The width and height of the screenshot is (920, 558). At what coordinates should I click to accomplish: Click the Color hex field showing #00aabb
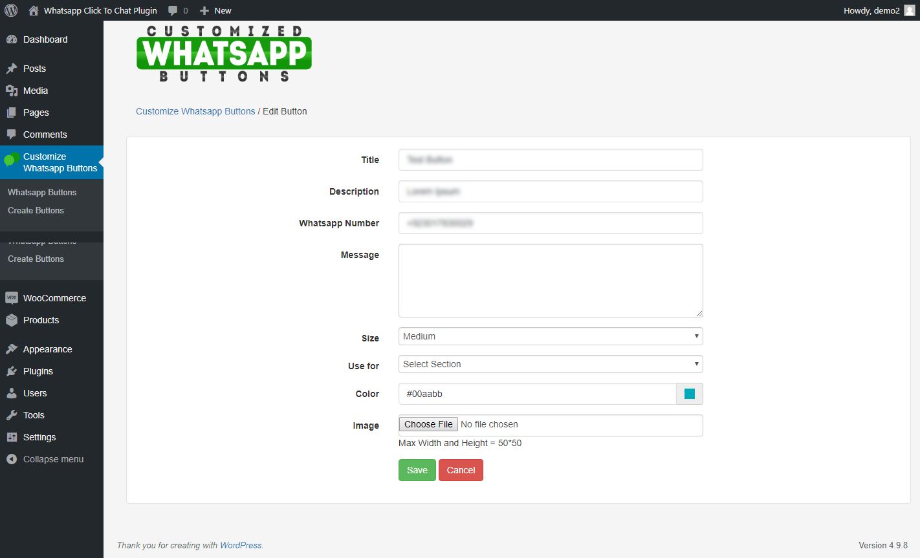[x=538, y=394]
